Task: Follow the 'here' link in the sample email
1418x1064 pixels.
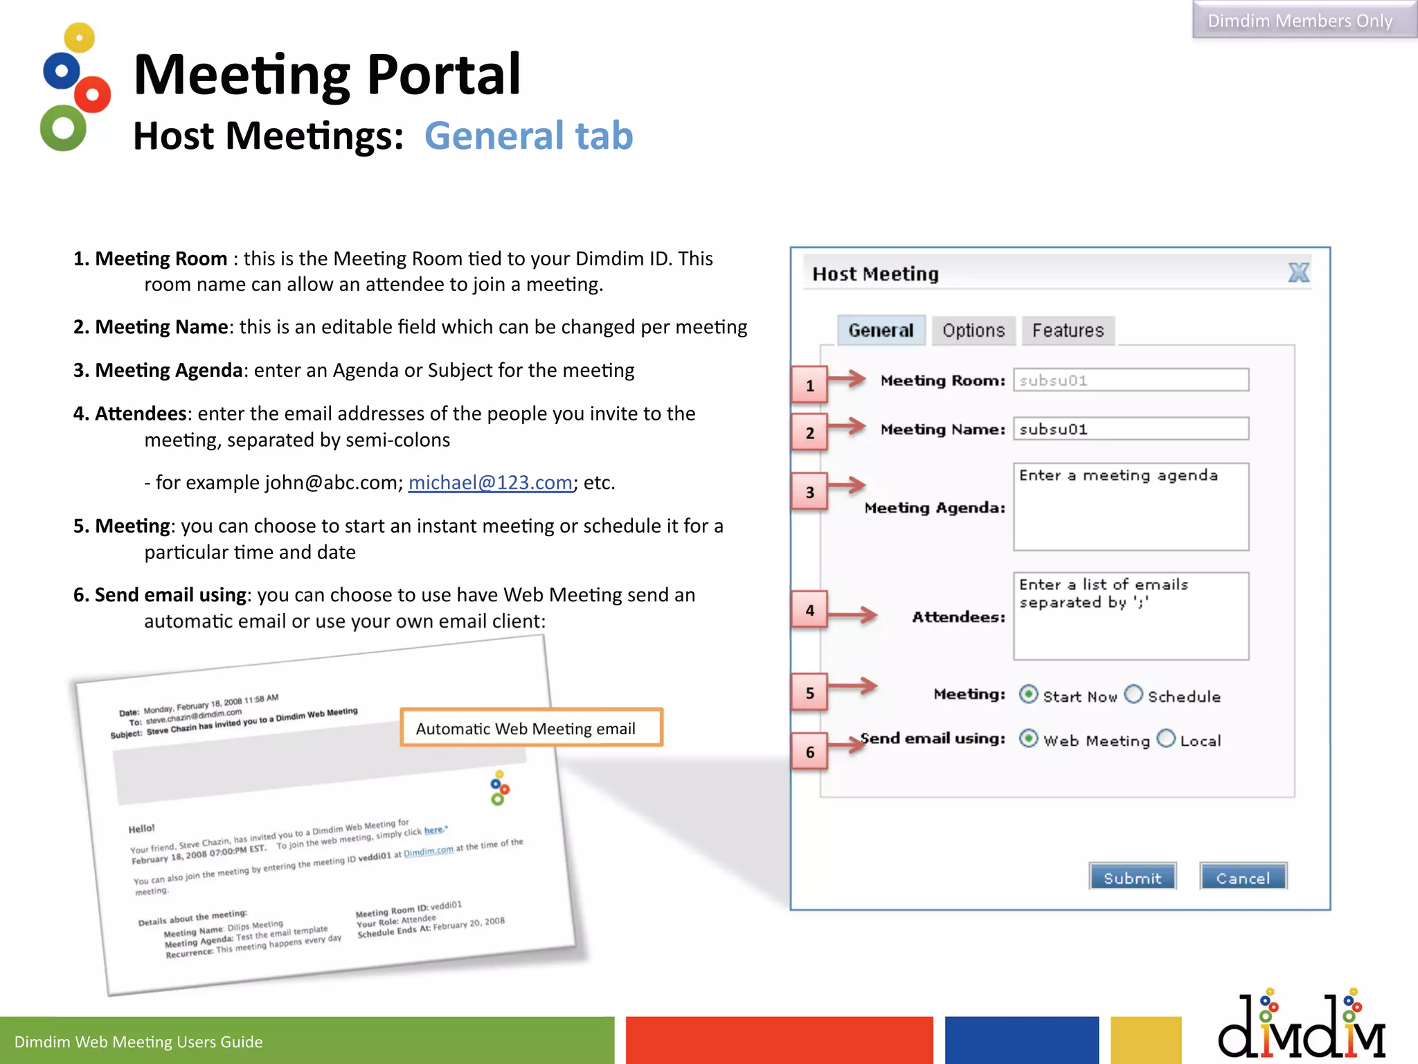Action: click(433, 830)
